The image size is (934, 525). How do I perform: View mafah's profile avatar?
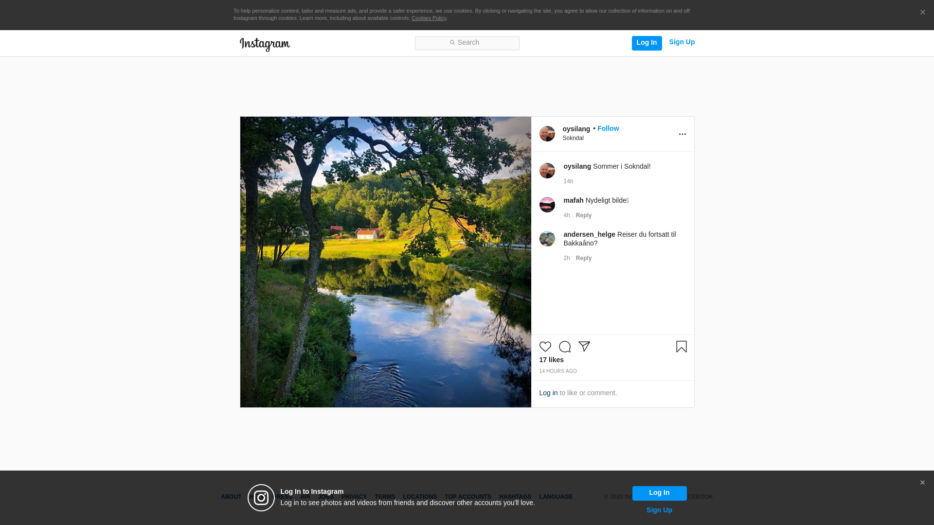(x=547, y=205)
